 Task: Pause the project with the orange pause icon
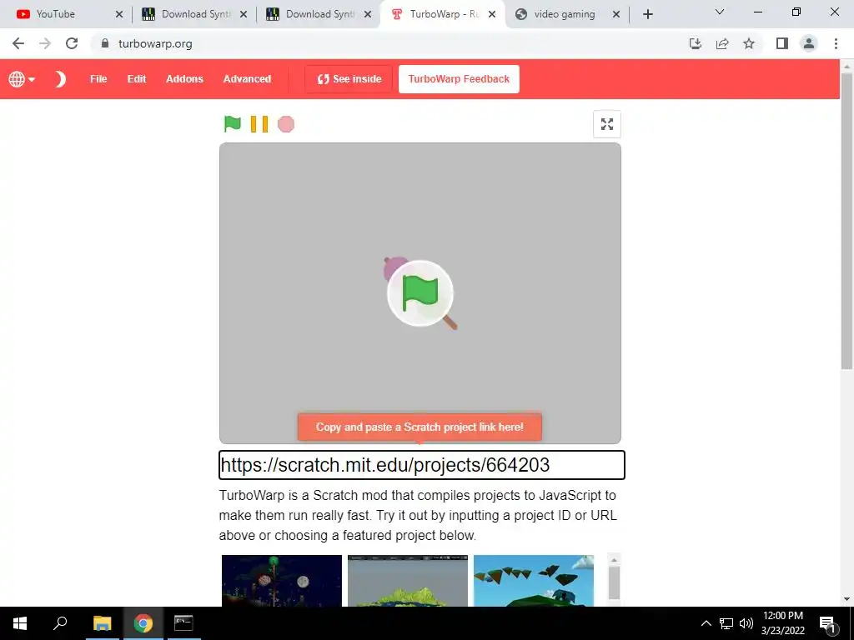pos(259,124)
